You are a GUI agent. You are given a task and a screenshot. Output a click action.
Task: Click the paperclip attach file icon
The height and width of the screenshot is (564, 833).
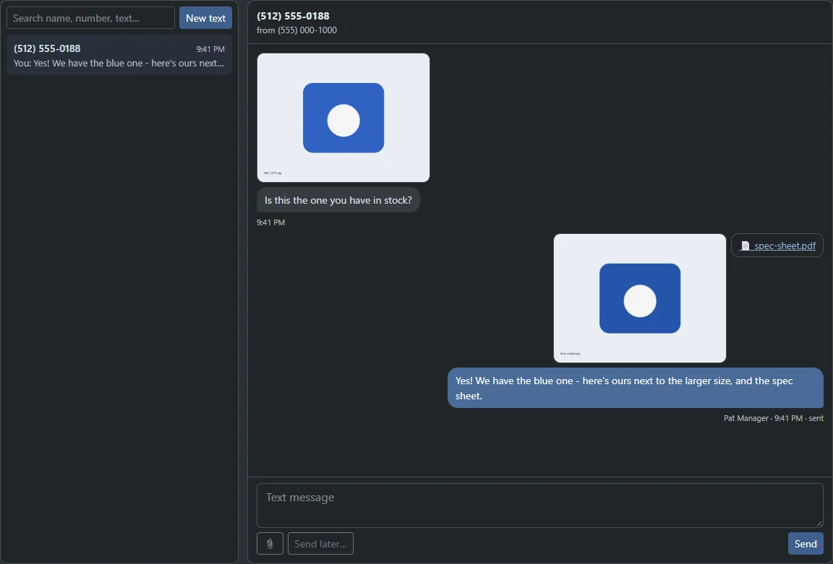(x=270, y=543)
